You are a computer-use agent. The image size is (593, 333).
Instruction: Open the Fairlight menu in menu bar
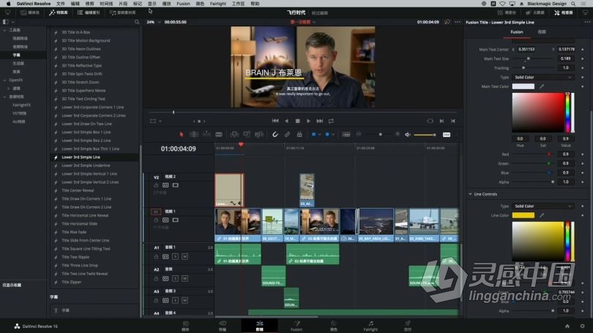218,4
